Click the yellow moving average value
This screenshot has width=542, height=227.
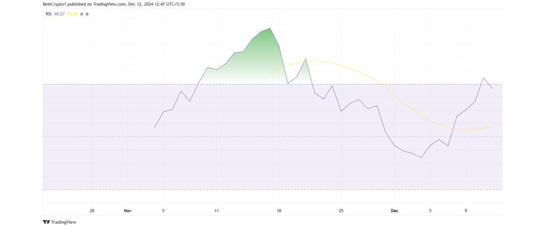click(x=73, y=14)
